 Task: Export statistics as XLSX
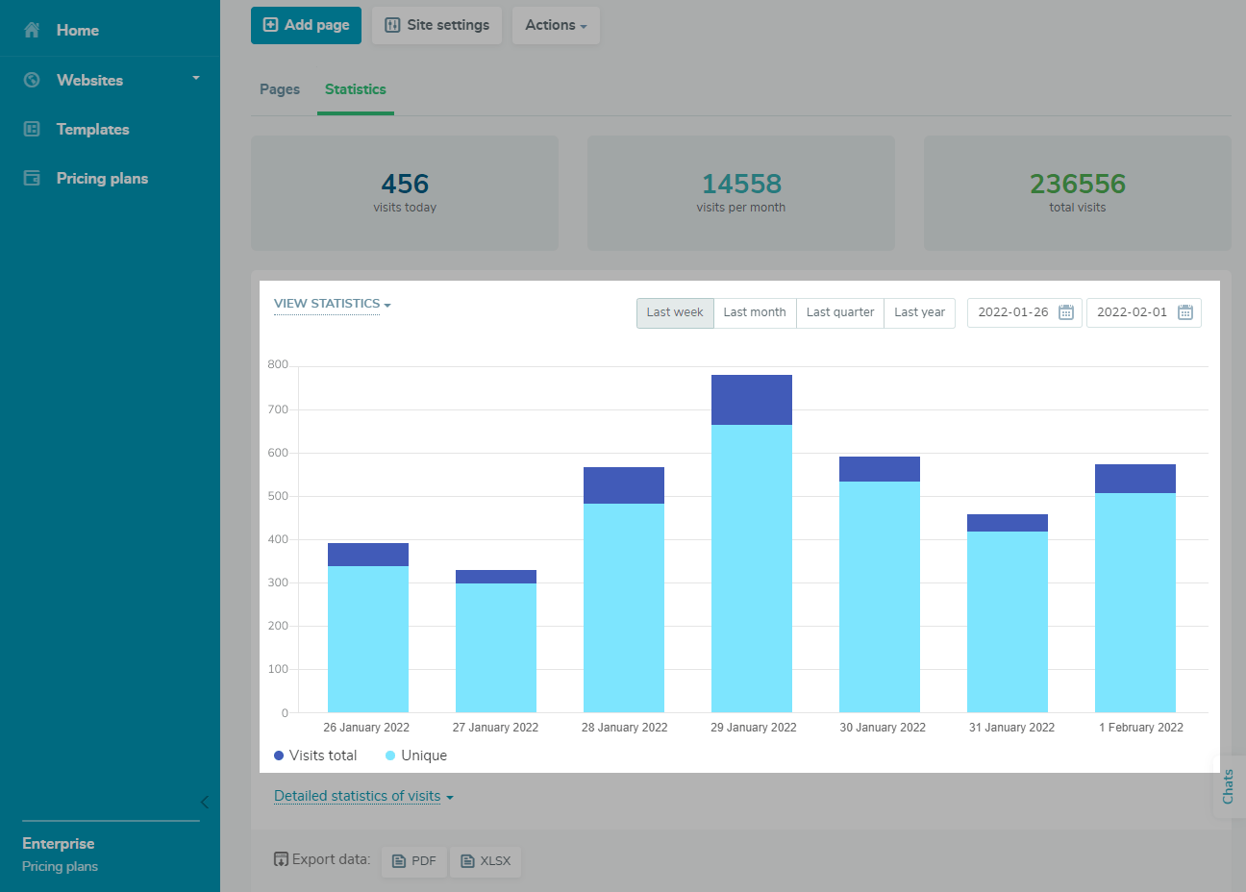pos(486,861)
